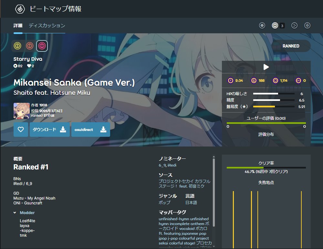Click the slider count icon showing 0

click(x=298, y=81)
